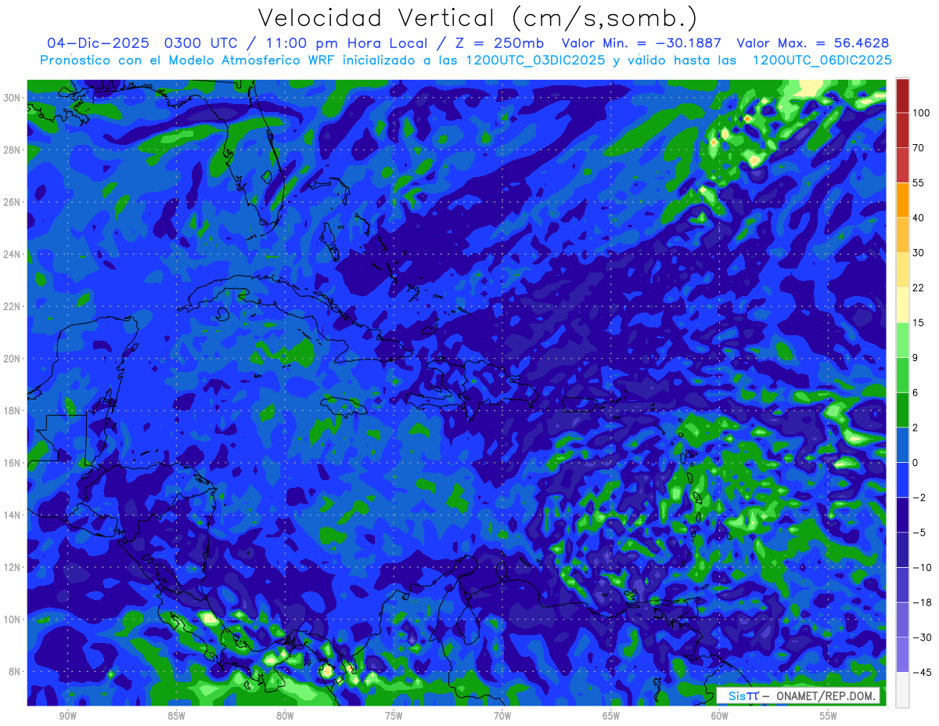This screenshot has height=726, width=939.
Task: Click the colorbar label '40'
Action: tap(919, 217)
